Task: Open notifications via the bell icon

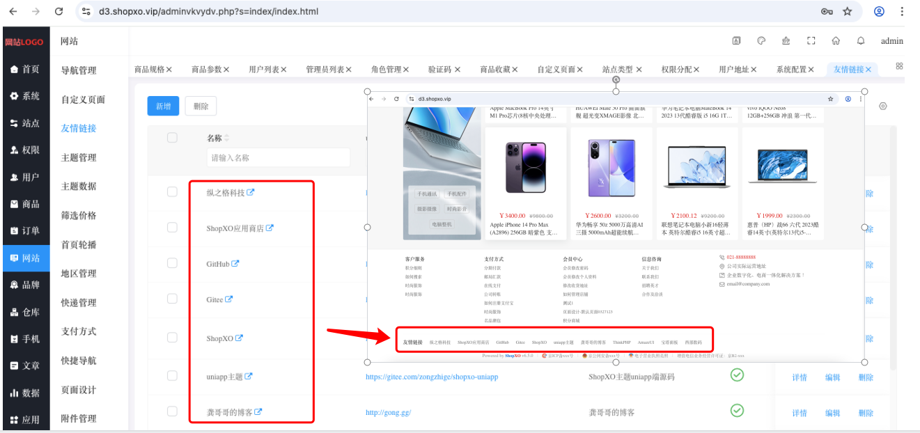Action: click(x=861, y=41)
